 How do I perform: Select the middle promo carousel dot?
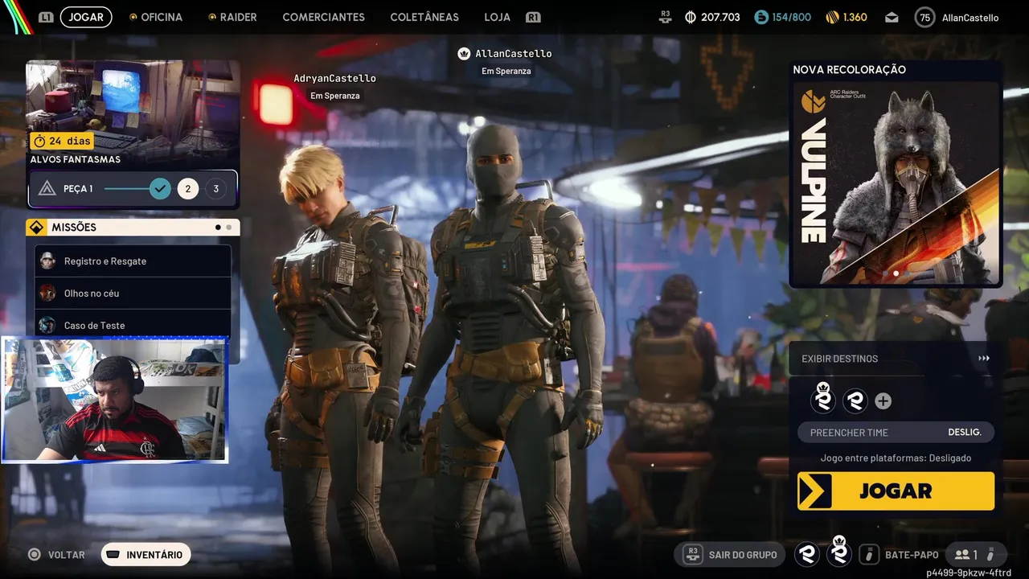click(896, 273)
